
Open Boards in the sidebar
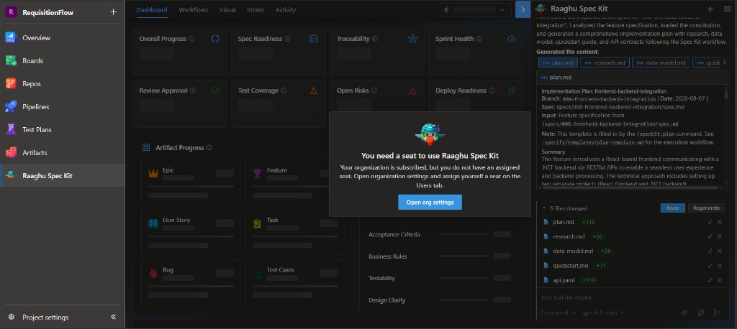tap(62, 60)
